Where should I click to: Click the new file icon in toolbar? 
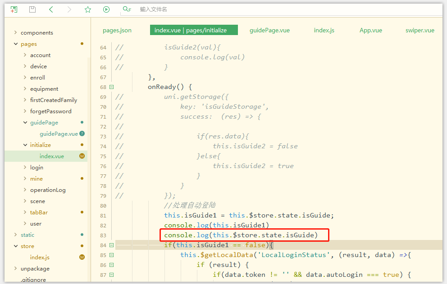[x=14, y=9]
